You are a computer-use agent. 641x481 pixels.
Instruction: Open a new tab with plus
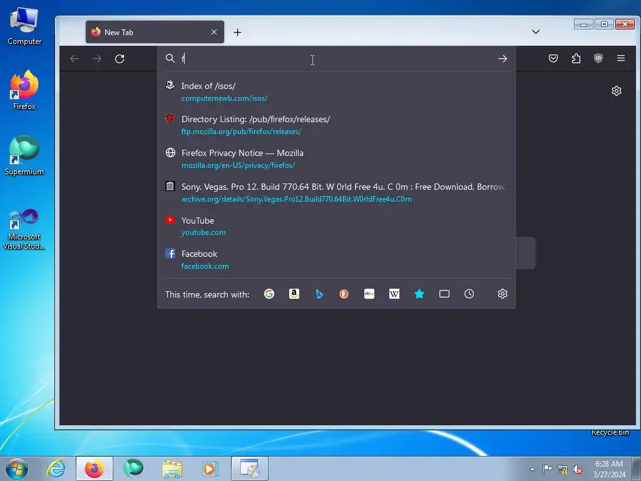(x=237, y=33)
